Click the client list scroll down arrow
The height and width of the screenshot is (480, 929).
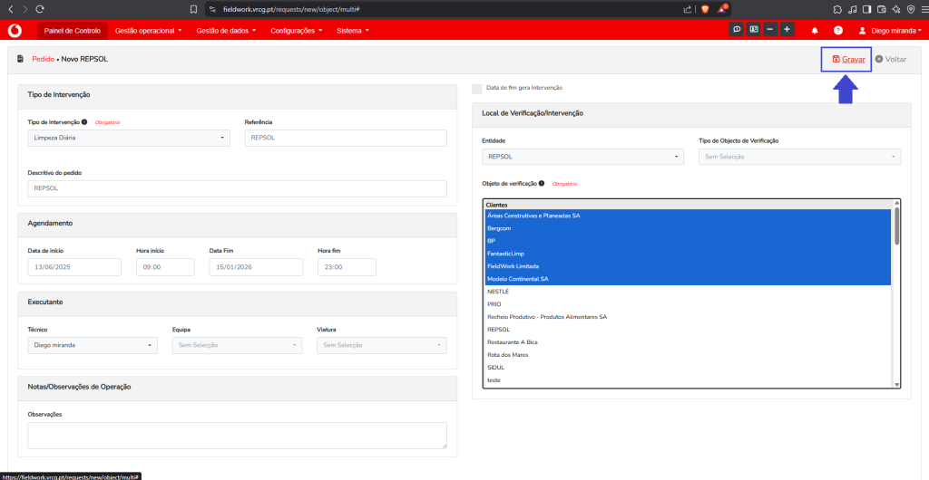897,384
